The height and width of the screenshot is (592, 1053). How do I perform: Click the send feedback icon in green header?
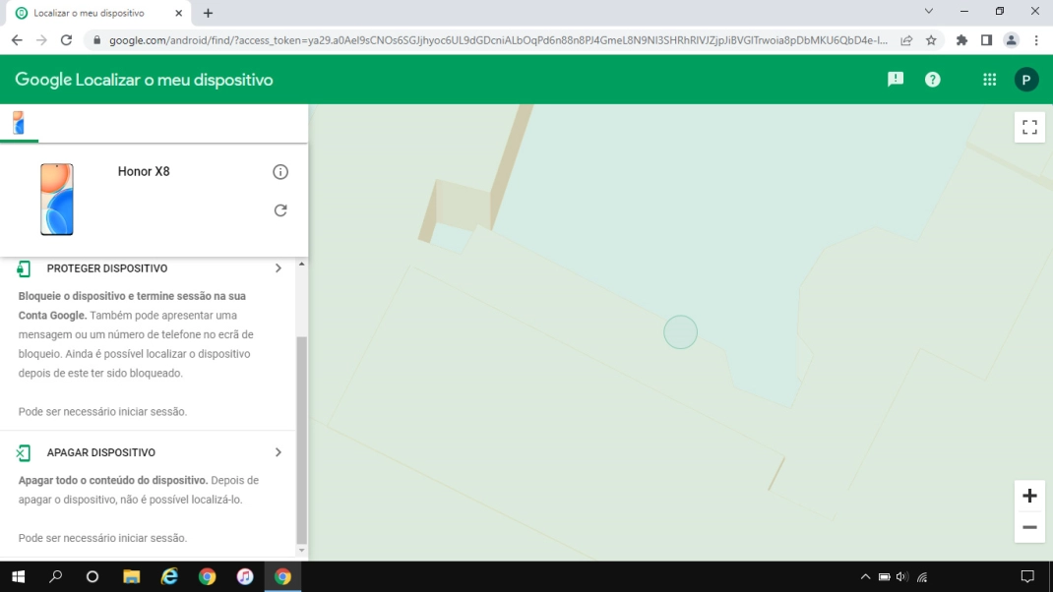(x=895, y=79)
